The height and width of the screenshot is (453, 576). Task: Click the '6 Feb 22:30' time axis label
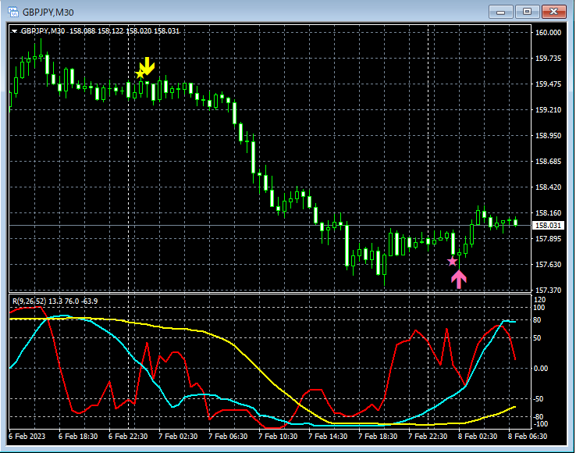coord(128,436)
